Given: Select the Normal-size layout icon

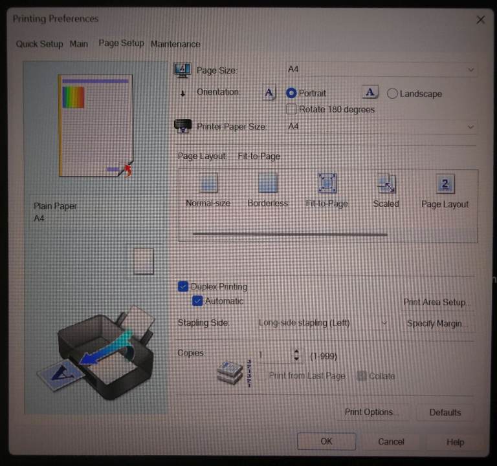Looking at the screenshot, I should pyautogui.click(x=208, y=184).
